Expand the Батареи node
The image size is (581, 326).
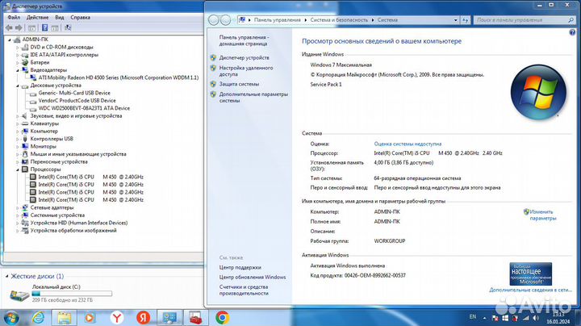[x=18, y=63]
